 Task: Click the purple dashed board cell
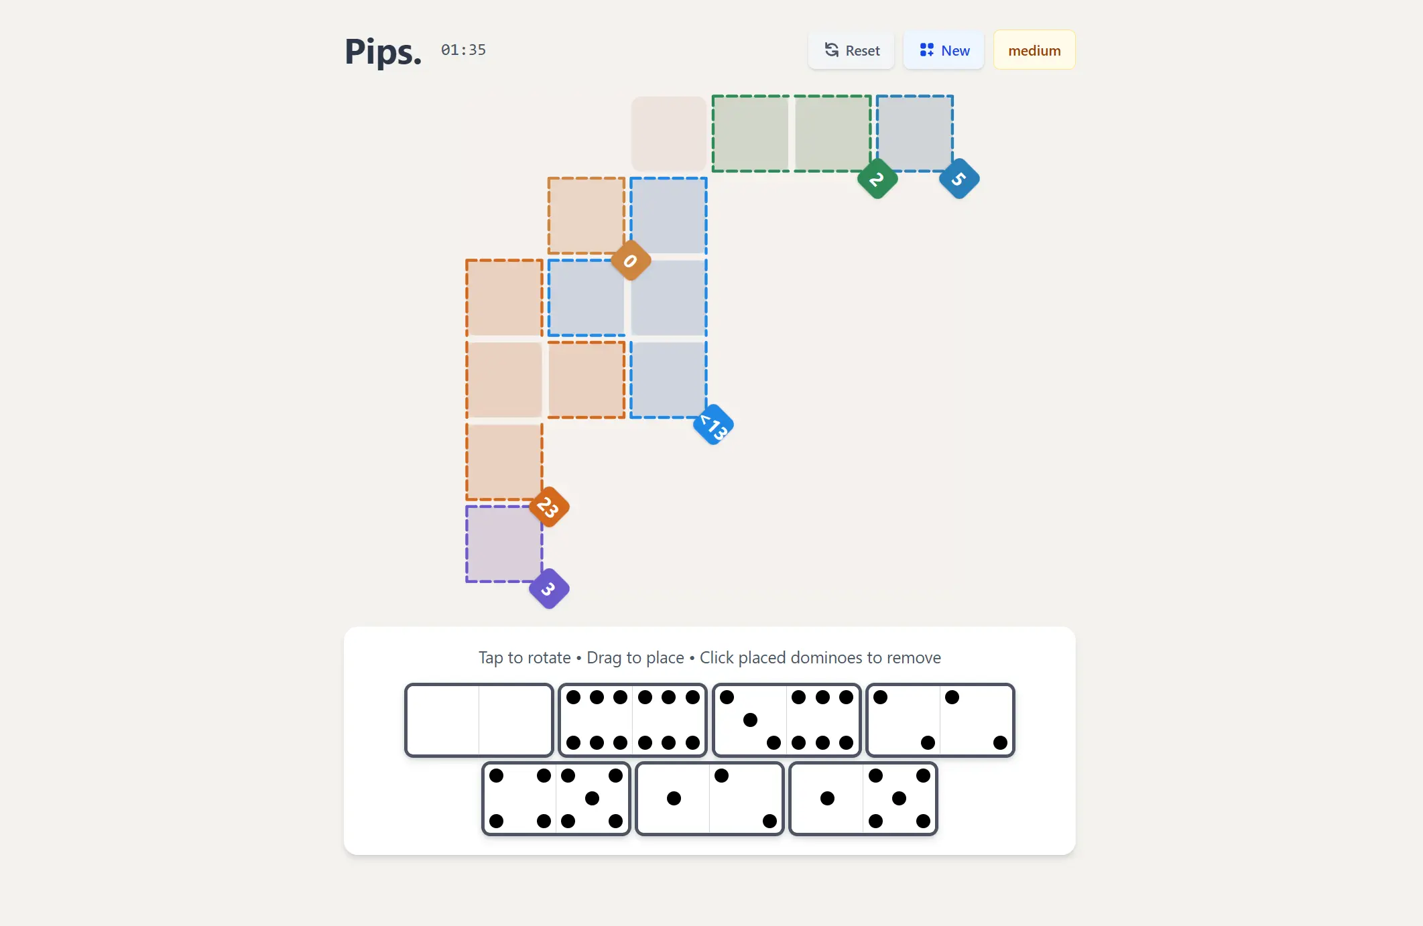coord(504,544)
